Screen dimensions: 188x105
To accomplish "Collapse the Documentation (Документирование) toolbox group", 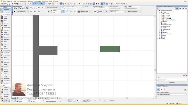I will (1, 51).
